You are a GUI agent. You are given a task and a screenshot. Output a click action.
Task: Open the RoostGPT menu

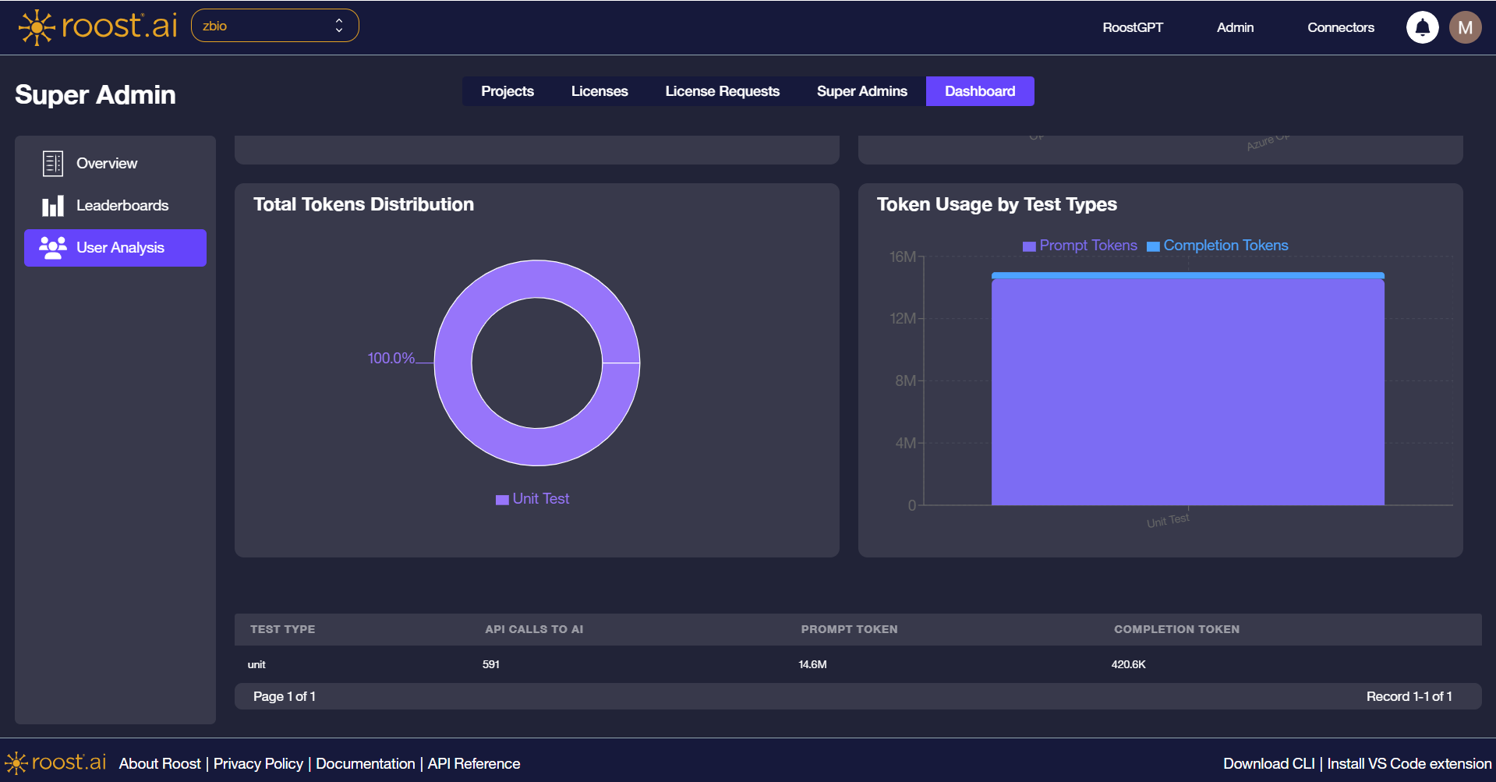click(1133, 27)
